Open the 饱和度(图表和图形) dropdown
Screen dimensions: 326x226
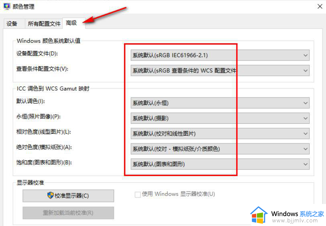(x=220, y=164)
